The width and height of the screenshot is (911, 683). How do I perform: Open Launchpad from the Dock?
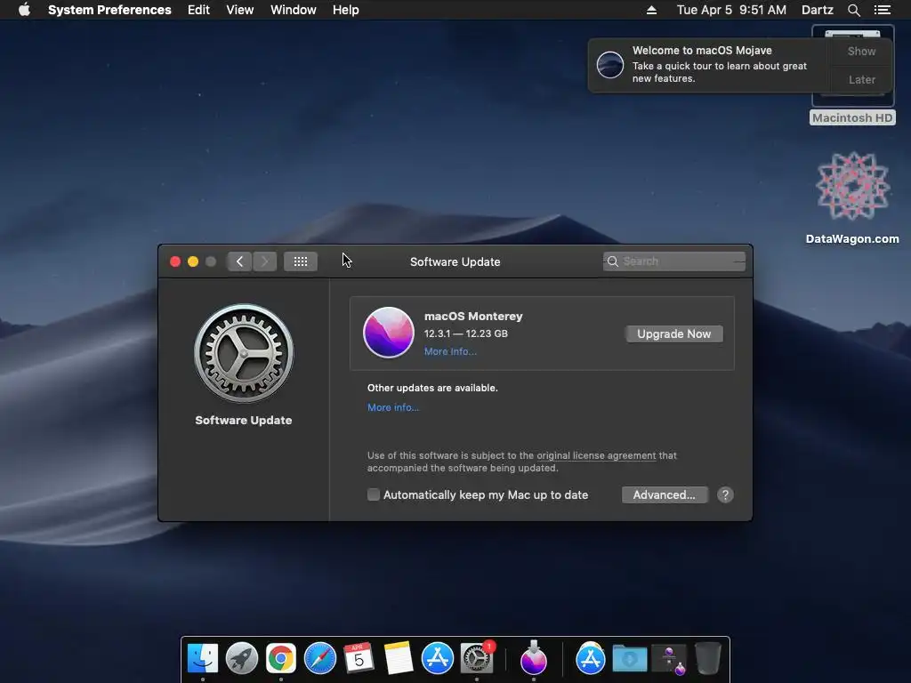point(242,659)
